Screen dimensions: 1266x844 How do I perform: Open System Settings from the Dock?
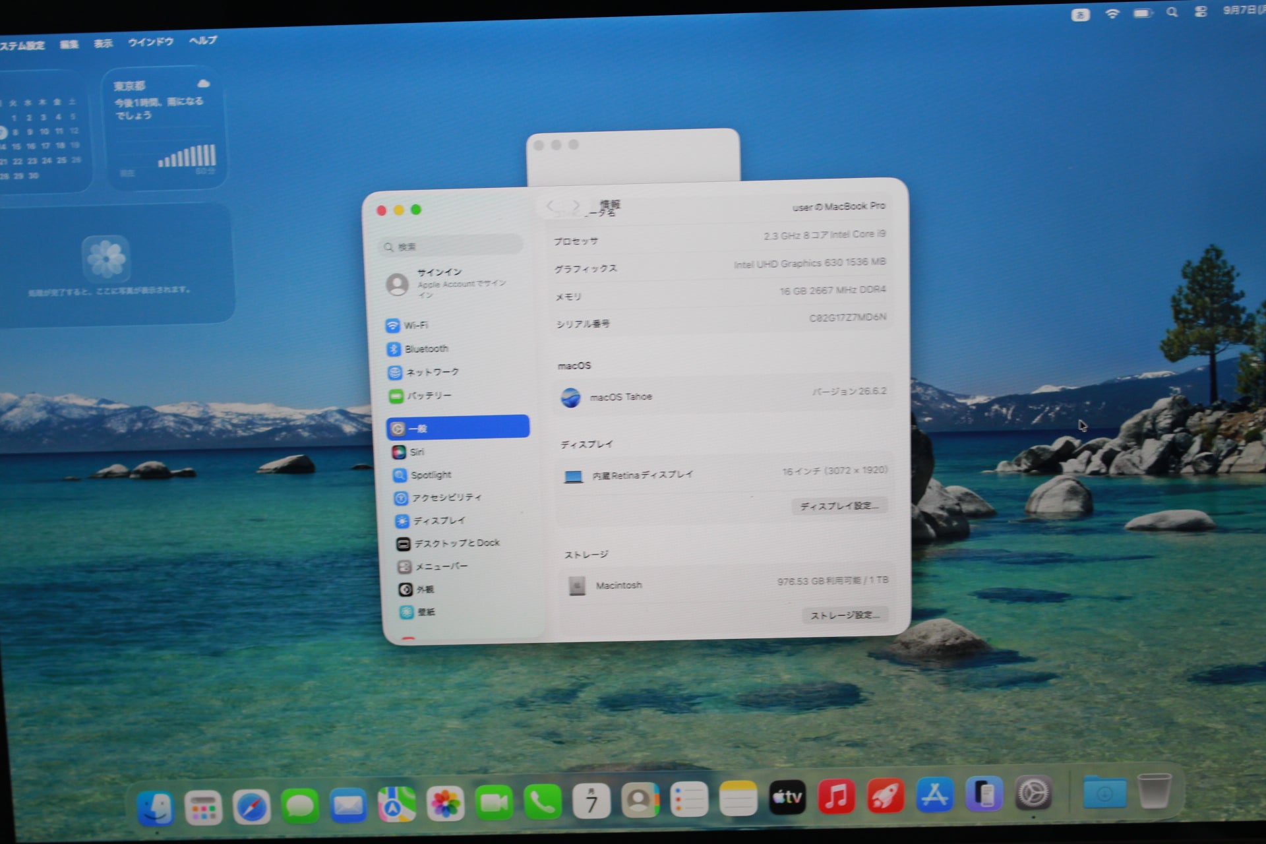point(1033,793)
